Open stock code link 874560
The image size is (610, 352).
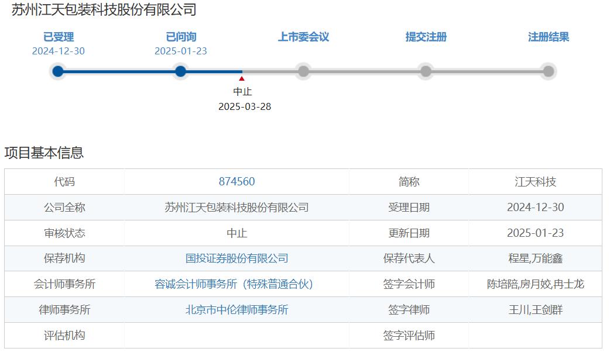click(237, 181)
